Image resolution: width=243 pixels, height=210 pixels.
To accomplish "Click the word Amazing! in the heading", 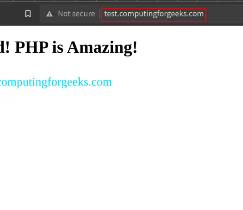I will 102,48.
